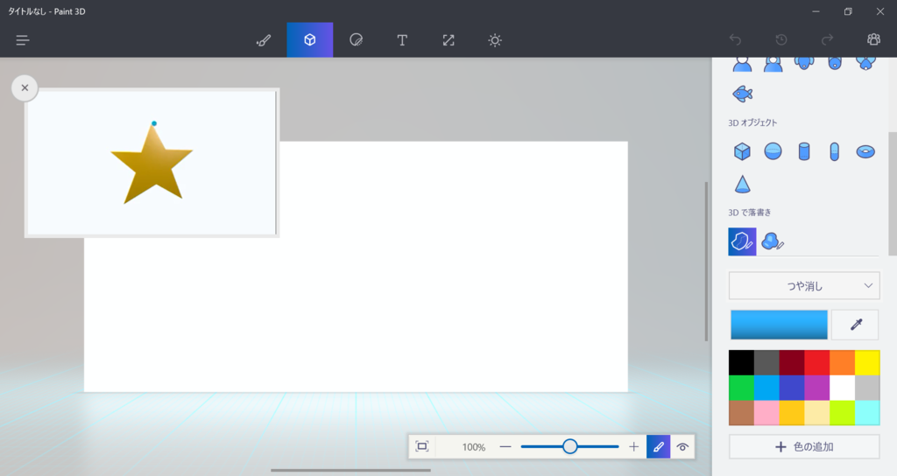Open the Text tool tab
The height and width of the screenshot is (476, 897).
point(402,40)
